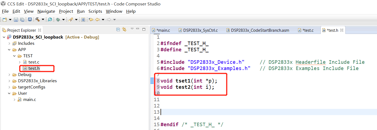Open the Window menu
Screen dimensions: 377x130
(x=114, y=11)
